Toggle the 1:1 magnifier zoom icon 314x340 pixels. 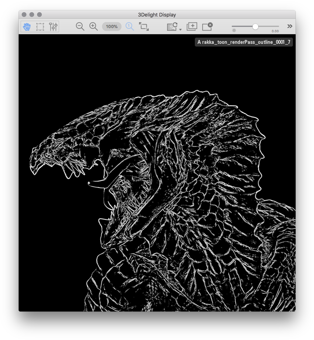click(130, 26)
